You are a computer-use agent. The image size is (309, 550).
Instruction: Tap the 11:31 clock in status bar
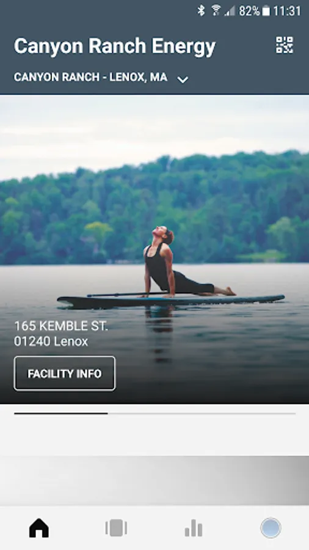(x=287, y=11)
